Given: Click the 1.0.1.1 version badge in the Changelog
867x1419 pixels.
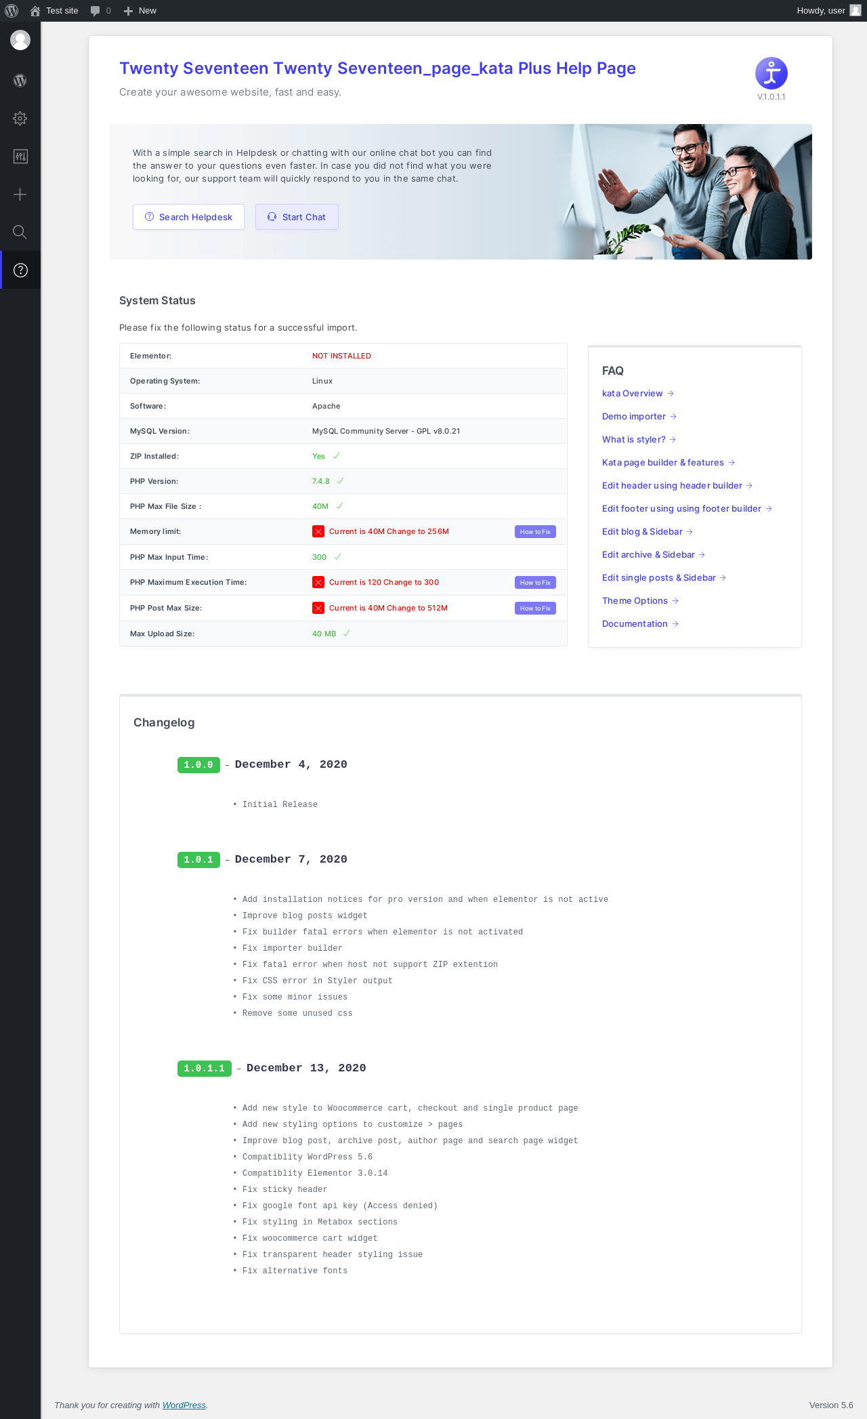Looking at the screenshot, I should click(205, 1069).
